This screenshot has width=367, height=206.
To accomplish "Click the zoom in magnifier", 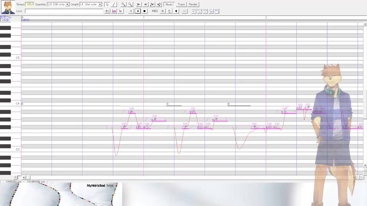I will click(x=123, y=5).
